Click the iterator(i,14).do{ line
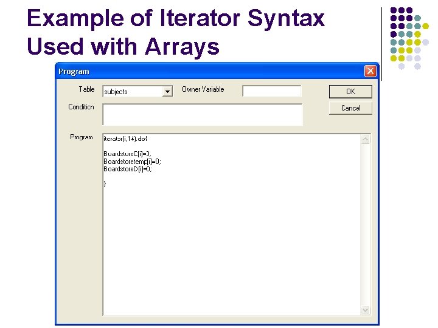The width and height of the screenshot is (438, 328). (125, 138)
